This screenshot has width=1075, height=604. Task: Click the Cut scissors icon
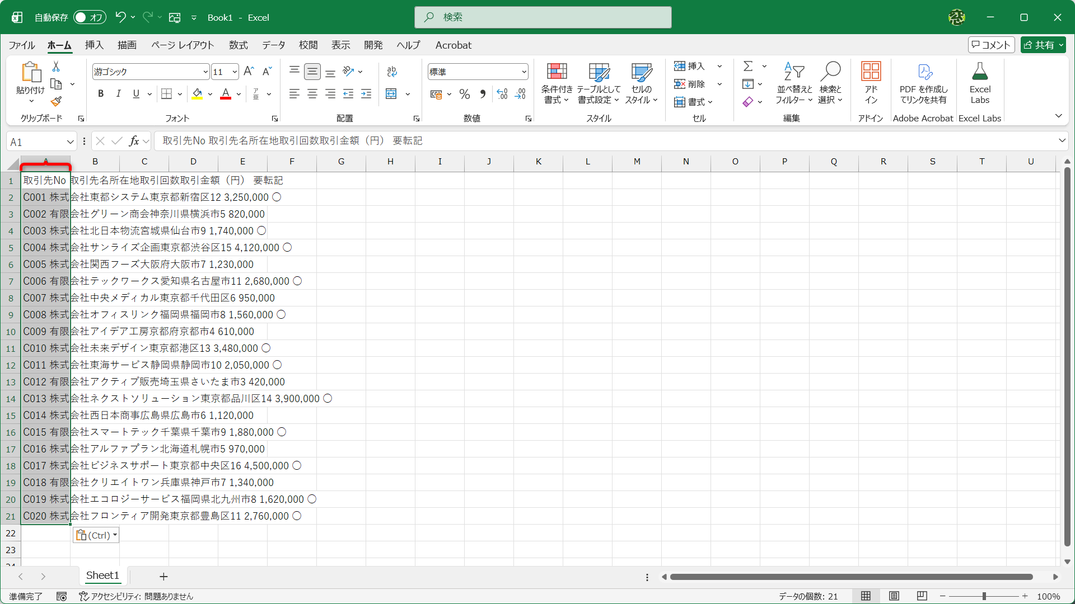pyautogui.click(x=56, y=67)
